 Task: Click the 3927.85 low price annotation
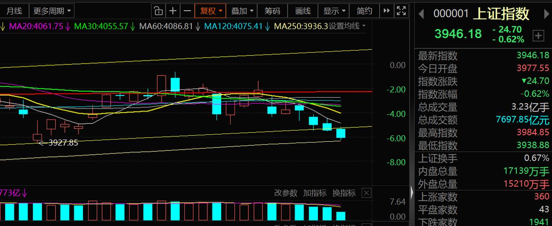coord(63,142)
